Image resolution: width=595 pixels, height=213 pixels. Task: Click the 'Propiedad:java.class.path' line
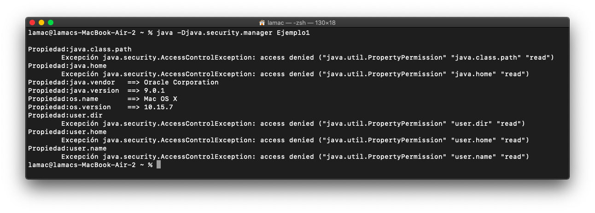tap(80, 49)
